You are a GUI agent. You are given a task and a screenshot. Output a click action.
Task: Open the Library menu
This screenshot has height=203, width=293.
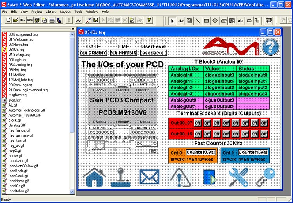51,12
